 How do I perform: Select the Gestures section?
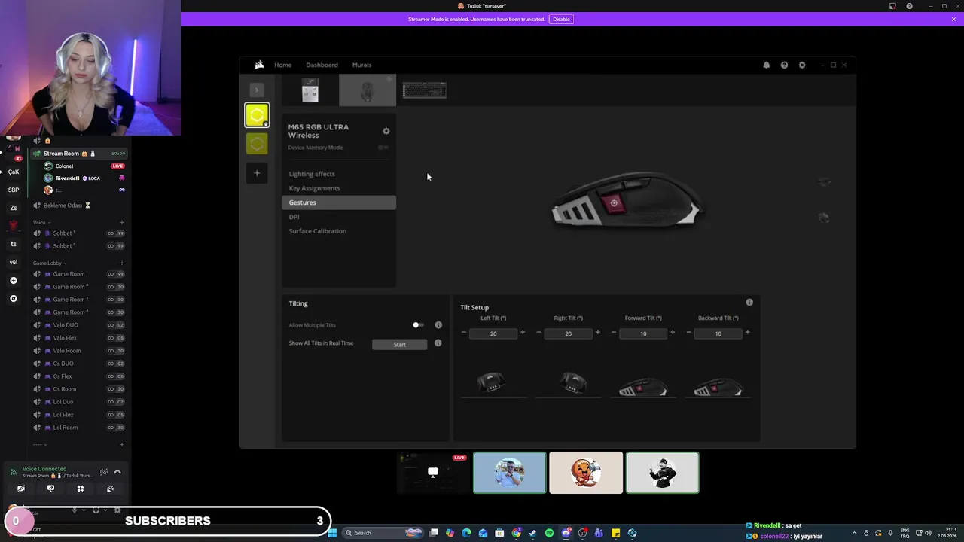[338, 202]
